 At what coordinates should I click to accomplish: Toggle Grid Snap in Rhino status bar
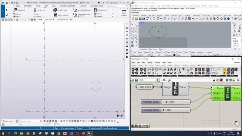coord(194,55)
